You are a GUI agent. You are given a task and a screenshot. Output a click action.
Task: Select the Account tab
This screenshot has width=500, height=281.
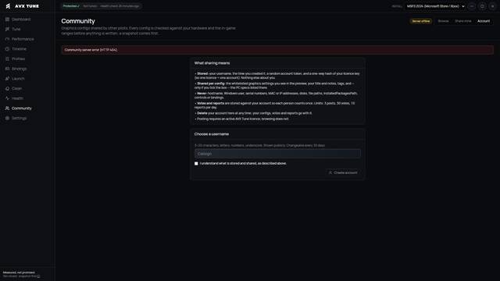click(x=484, y=21)
